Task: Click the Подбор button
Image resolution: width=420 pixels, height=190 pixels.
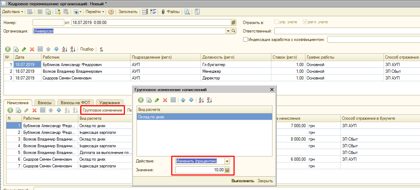Action: tap(87, 49)
